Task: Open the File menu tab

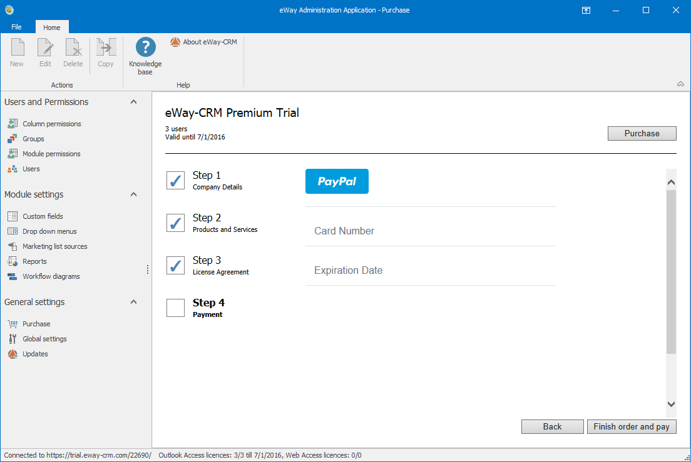Action: point(16,27)
